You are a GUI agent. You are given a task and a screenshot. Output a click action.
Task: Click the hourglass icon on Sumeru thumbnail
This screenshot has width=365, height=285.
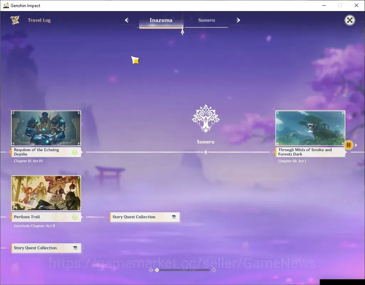pyautogui.click(x=310, y=128)
